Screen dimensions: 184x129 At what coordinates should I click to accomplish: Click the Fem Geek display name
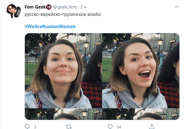(35, 7)
